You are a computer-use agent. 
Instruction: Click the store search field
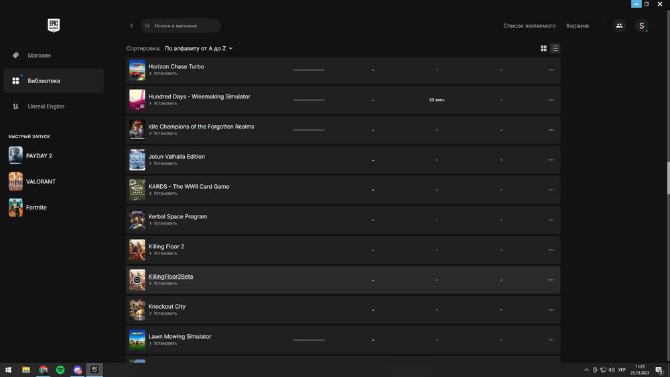click(x=181, y=26)
